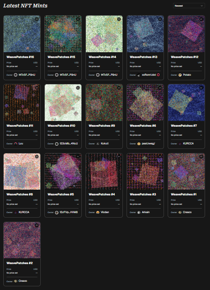The image size is (210, 290).
Task: Select the WeavePatches #11 artwork thumbnail
Action: [x=22, y=103]
